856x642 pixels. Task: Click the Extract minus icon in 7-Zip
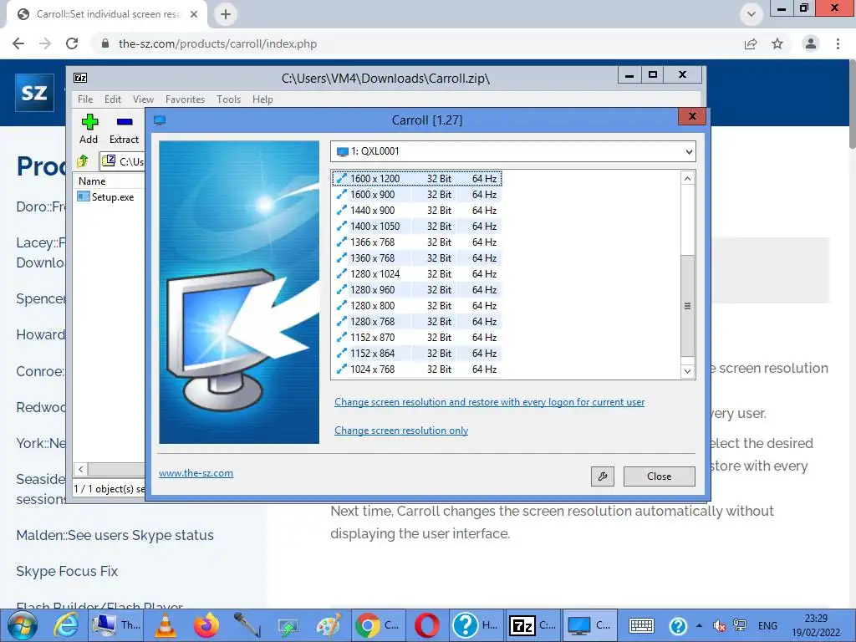click(x=125, y=122)
